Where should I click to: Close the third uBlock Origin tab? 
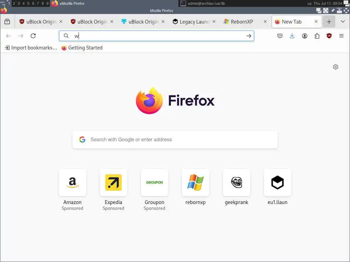[163, 21]
